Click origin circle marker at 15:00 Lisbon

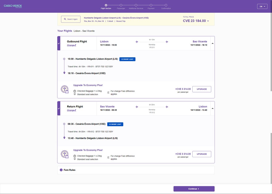(64, 59)
